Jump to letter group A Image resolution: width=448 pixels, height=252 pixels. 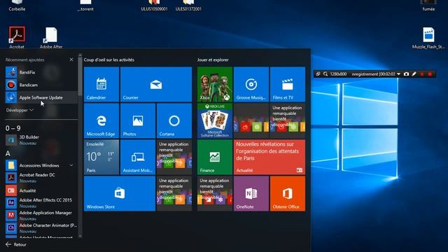tap(8, 153)
